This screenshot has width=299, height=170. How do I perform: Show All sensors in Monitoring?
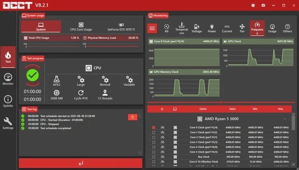(166, 28)
